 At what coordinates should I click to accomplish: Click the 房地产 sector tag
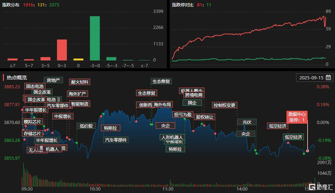coord(53,80)
